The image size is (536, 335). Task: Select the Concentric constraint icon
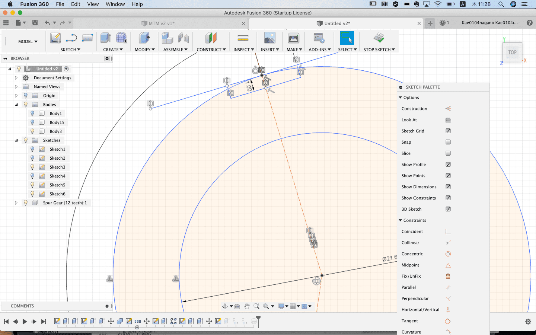click(x=448, y=254)
